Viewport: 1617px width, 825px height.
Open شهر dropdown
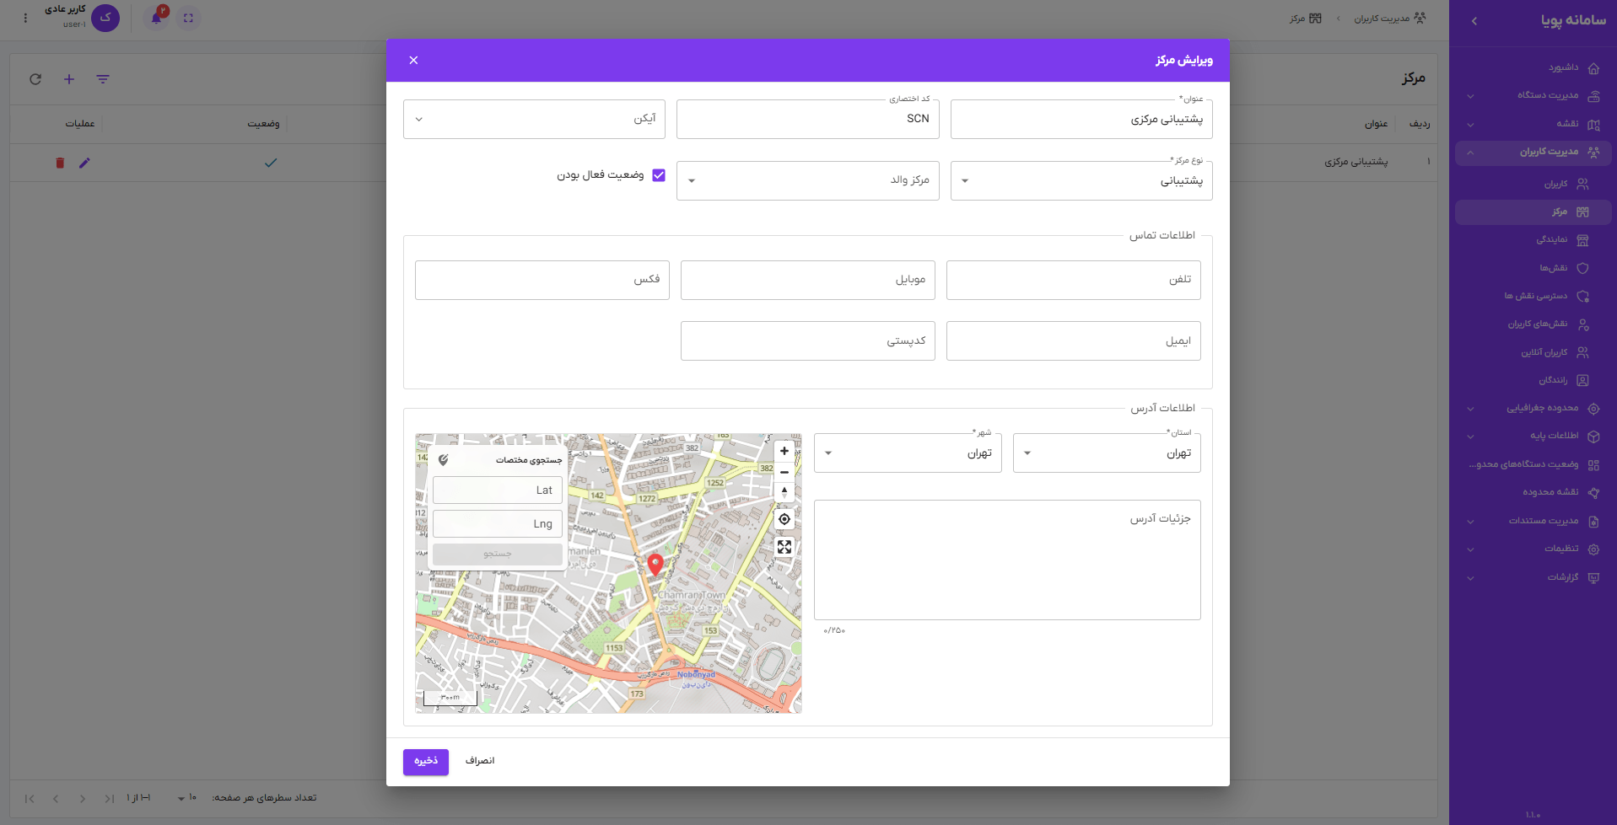908,453
